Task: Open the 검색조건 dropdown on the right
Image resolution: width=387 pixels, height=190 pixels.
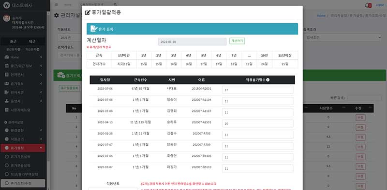Action: tap(343, 38)
